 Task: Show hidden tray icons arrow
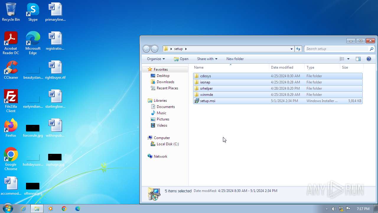tap(327, 209)
